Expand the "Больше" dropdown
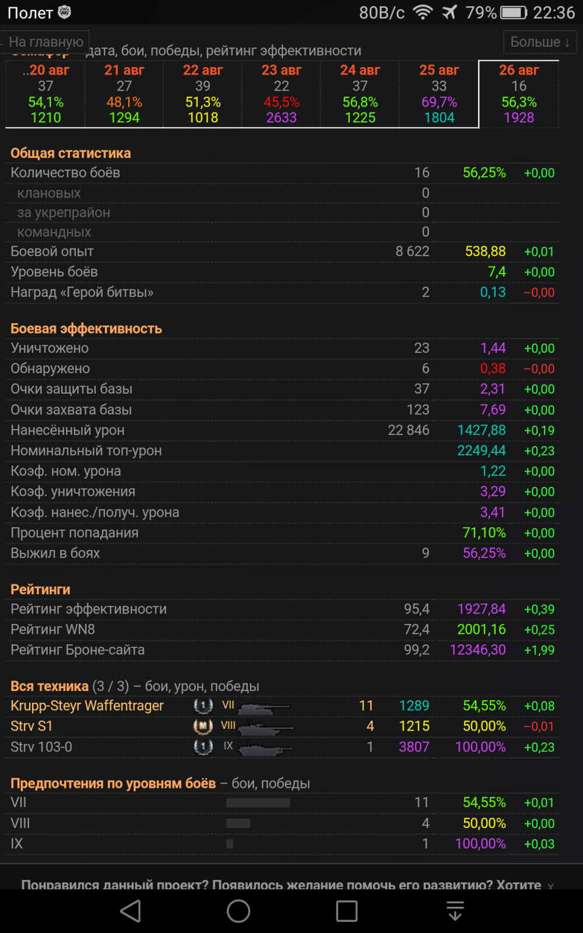Viewport: 583px width, 933px height. [539, 42]
